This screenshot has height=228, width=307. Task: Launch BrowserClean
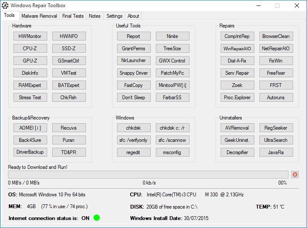(276, 36)
